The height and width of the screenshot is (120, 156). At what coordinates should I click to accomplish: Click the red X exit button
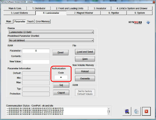[146, 111]
